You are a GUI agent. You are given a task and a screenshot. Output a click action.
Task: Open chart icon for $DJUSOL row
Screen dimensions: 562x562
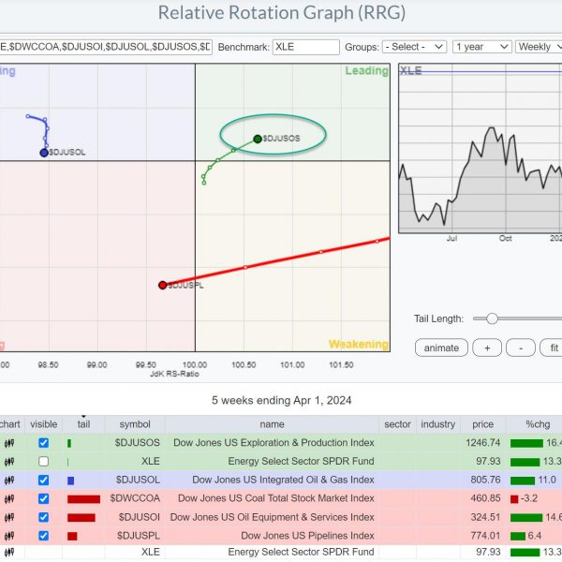(x=9, y=481)
